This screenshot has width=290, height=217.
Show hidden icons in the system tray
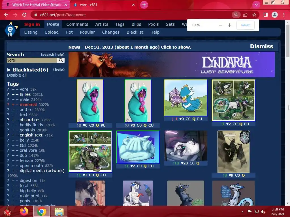point(243,212)
